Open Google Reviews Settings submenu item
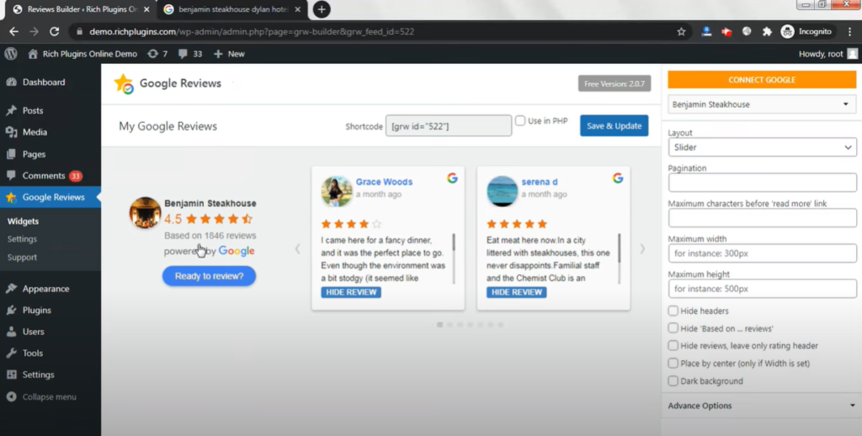Image resolution: width=862 pixels, height=436 pixels. point(22,239)
